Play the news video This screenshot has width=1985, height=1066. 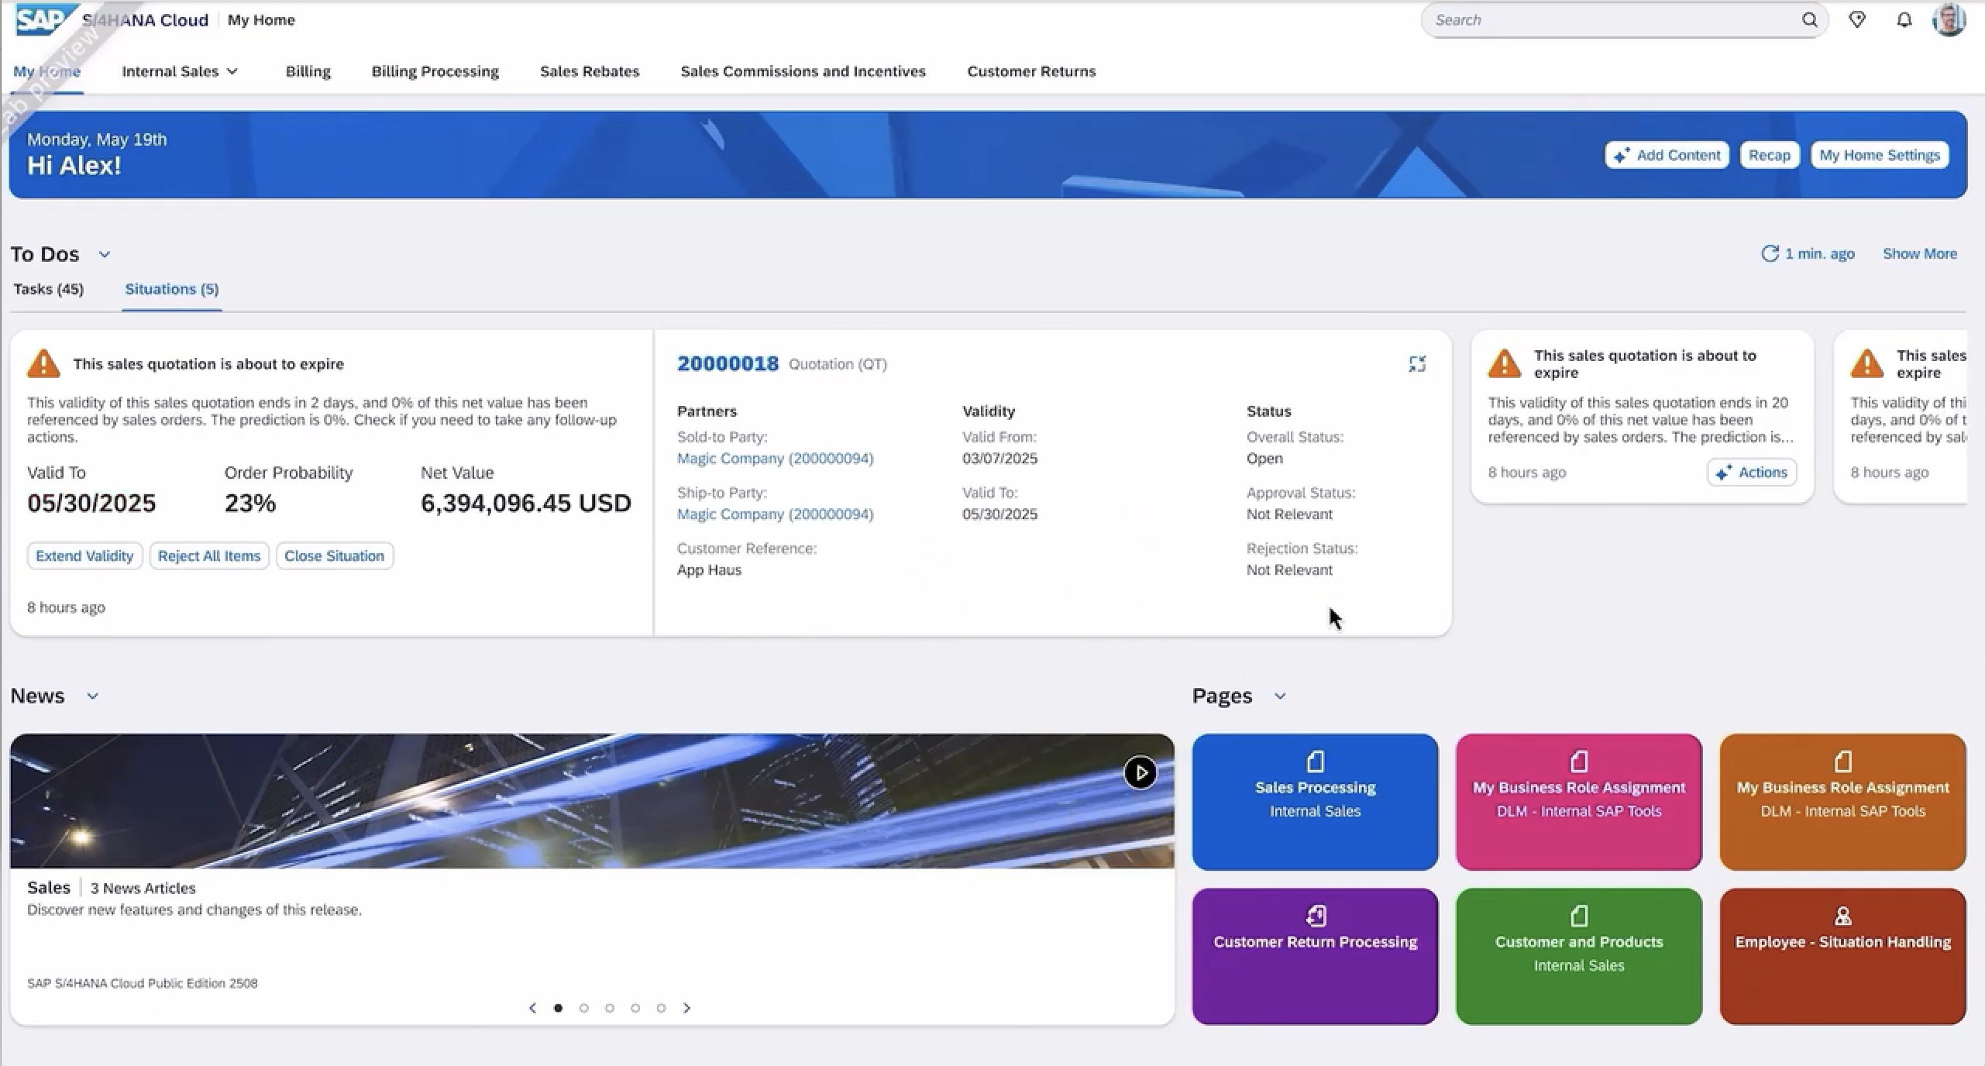coord(1140,772)
